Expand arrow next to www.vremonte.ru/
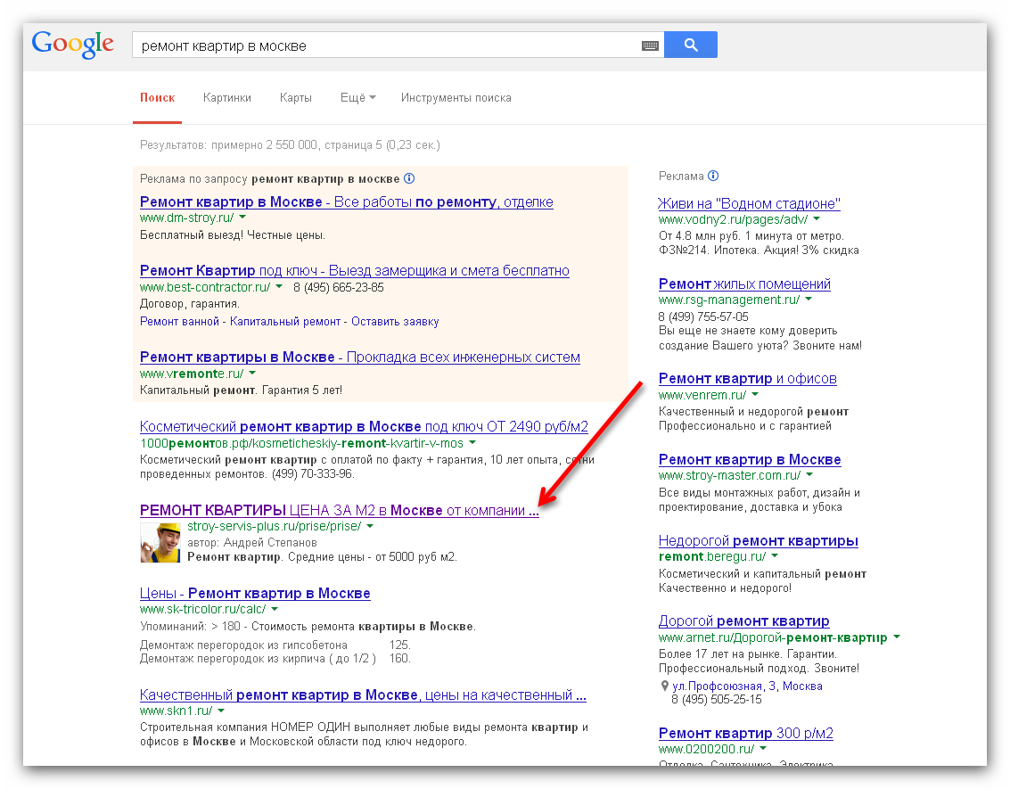This screenshot has height=789, width=1010. coord(252,373)
